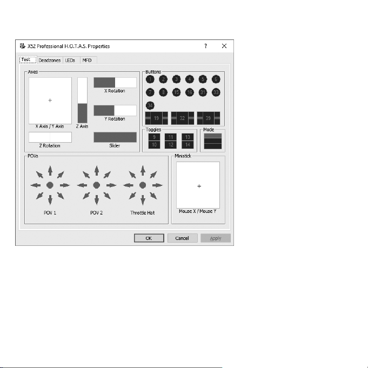368x368 pixels.
Task: Click the button 32 hat block
Action: pos(182,118)
